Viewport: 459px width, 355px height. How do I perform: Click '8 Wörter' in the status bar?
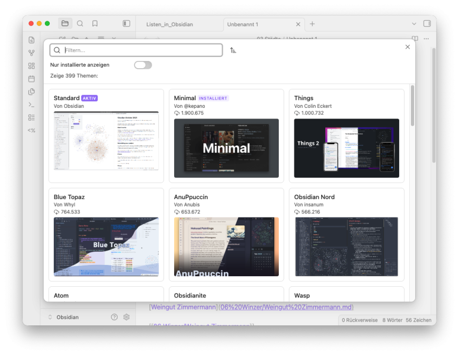pyautogui.click(x=392, y=320)
